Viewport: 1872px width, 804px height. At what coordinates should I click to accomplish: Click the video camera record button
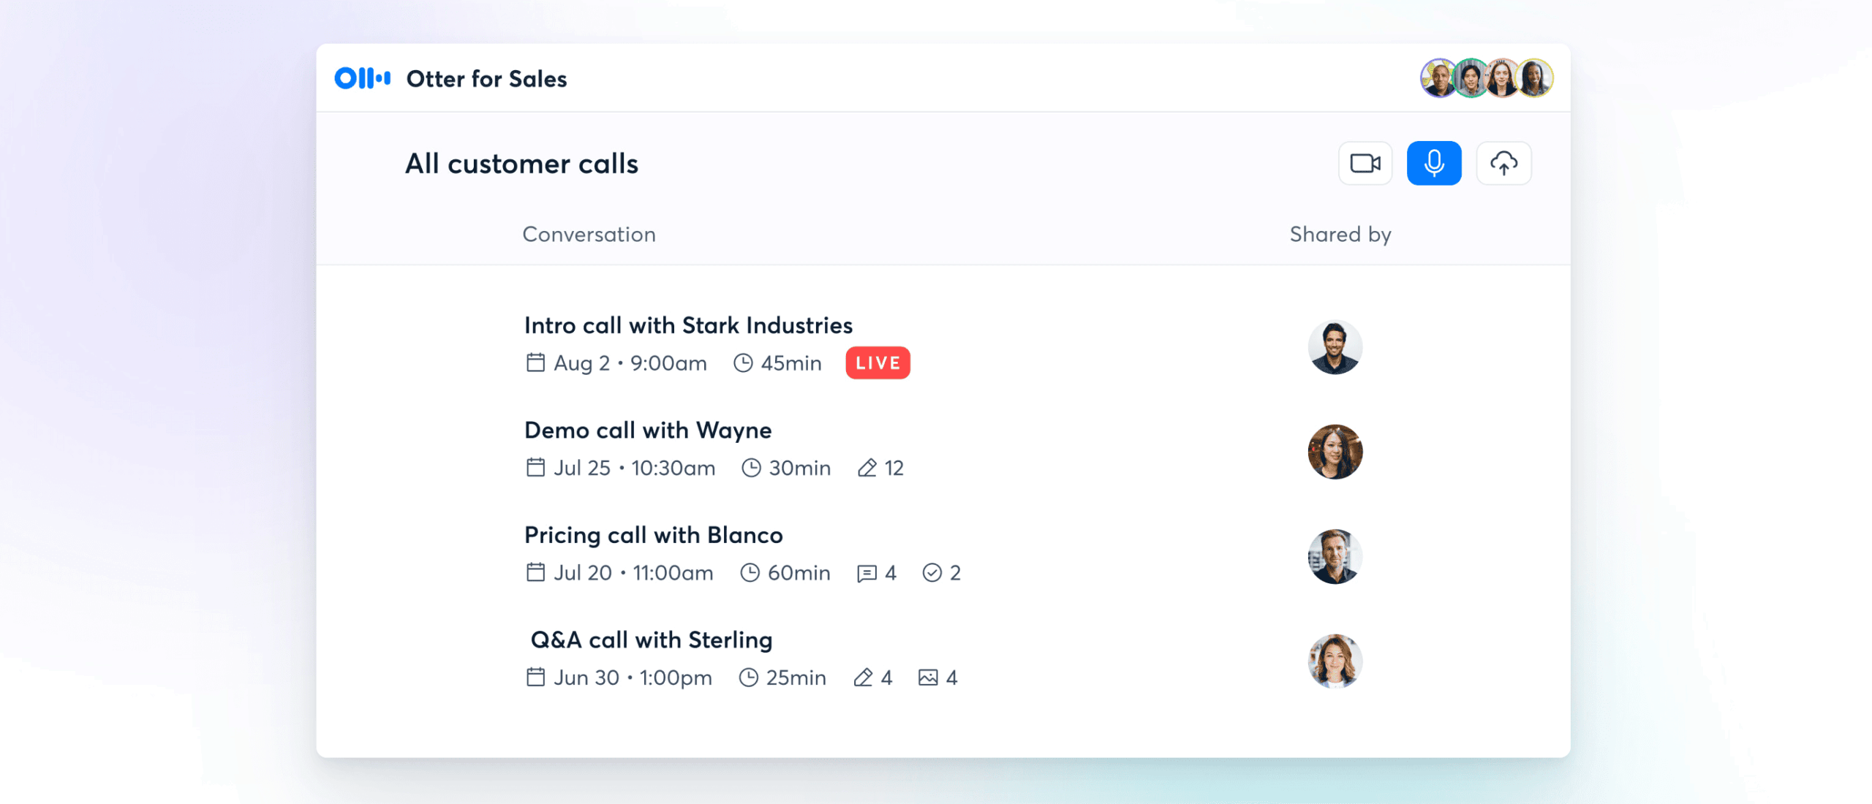pyautogui.click(x=1365, y=163)
